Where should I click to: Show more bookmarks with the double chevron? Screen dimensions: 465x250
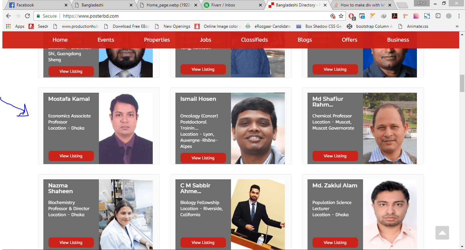(457, 26)
